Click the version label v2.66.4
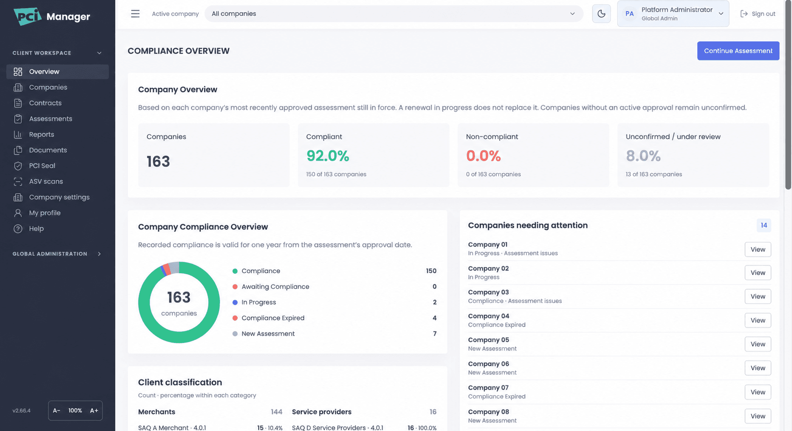Screen dimensions: 792x431 (21, 411)
